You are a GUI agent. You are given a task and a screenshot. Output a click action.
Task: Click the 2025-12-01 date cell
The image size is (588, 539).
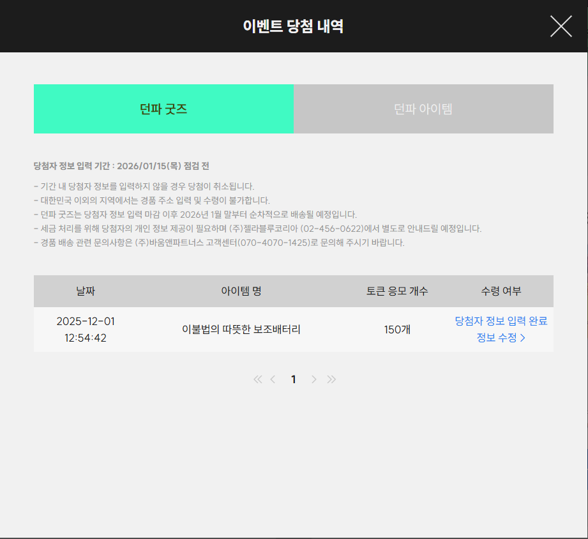tap(86, 321)
